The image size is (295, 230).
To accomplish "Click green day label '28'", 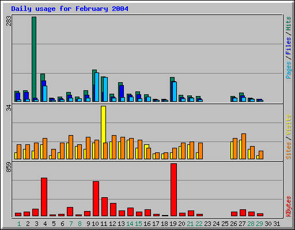I will point(251,224).
